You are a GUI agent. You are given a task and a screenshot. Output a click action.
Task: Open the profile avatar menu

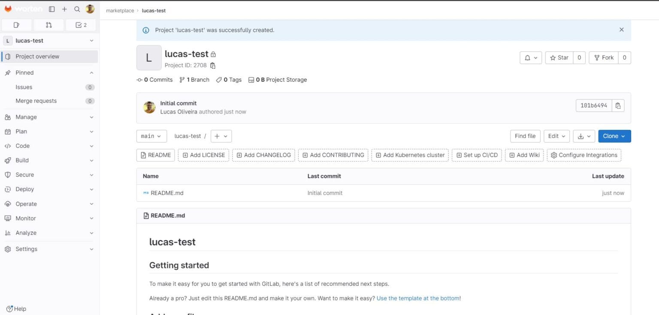pos(90,9)
